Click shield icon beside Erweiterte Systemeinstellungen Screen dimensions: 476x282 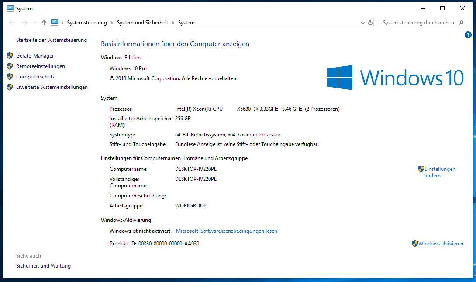(x=10, y=87)
